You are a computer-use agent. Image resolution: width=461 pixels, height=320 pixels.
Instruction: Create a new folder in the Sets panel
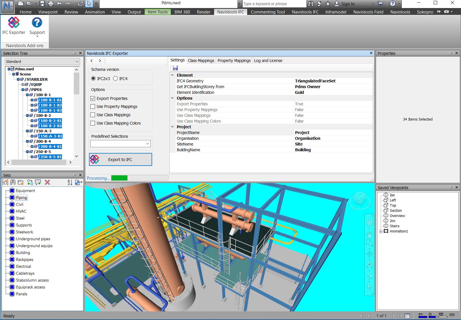20,182
